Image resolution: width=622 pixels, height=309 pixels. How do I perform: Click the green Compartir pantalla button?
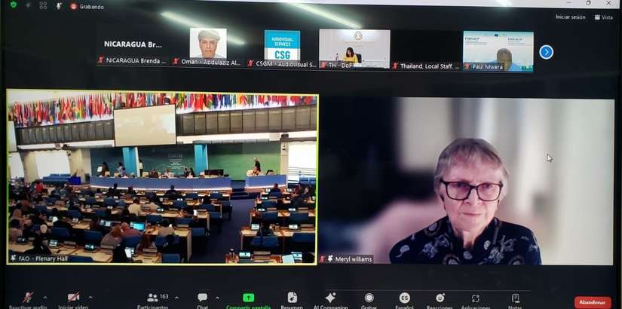click(248, 299)
